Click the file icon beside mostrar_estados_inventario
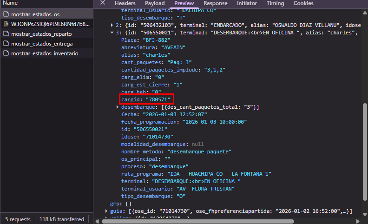The height and width of the screenshot is (224, 368). click(6, 53)
